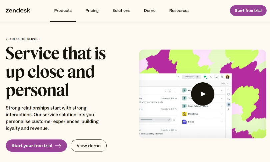Click Start your free trial button
The width and height of the screenshot is (270, 162).
pyautogui.click(x=36, y=145)
